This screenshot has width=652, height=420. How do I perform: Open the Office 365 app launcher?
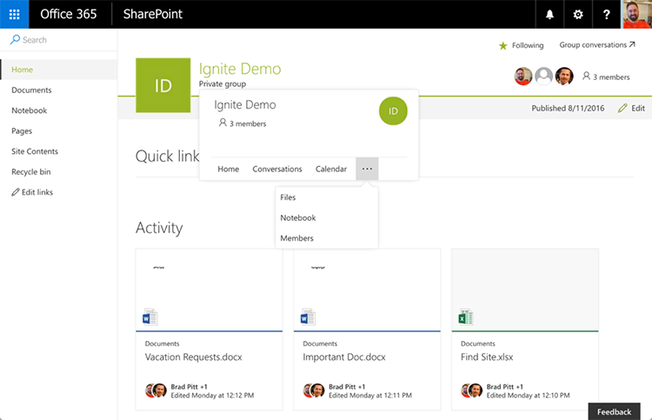[x=14, y=14]
